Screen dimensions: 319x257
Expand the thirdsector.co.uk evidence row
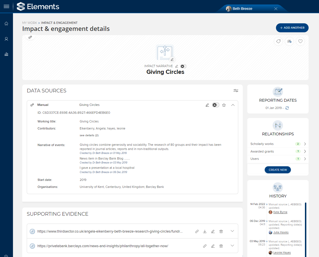pyautogui.click(x=232, y=231)
